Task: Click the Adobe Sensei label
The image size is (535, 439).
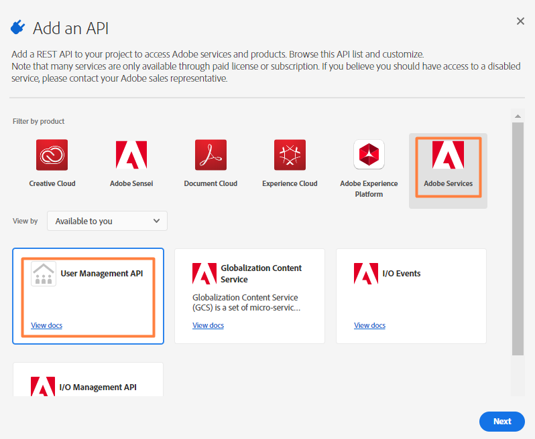Action: click(x=131, y=183)
